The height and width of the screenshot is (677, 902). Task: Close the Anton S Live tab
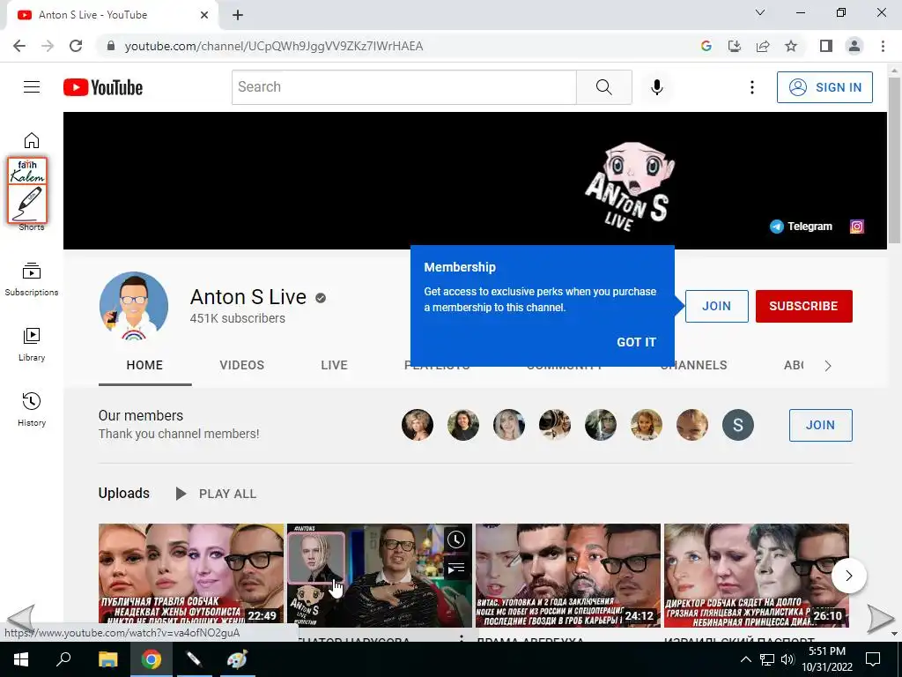tap(204, 15)
